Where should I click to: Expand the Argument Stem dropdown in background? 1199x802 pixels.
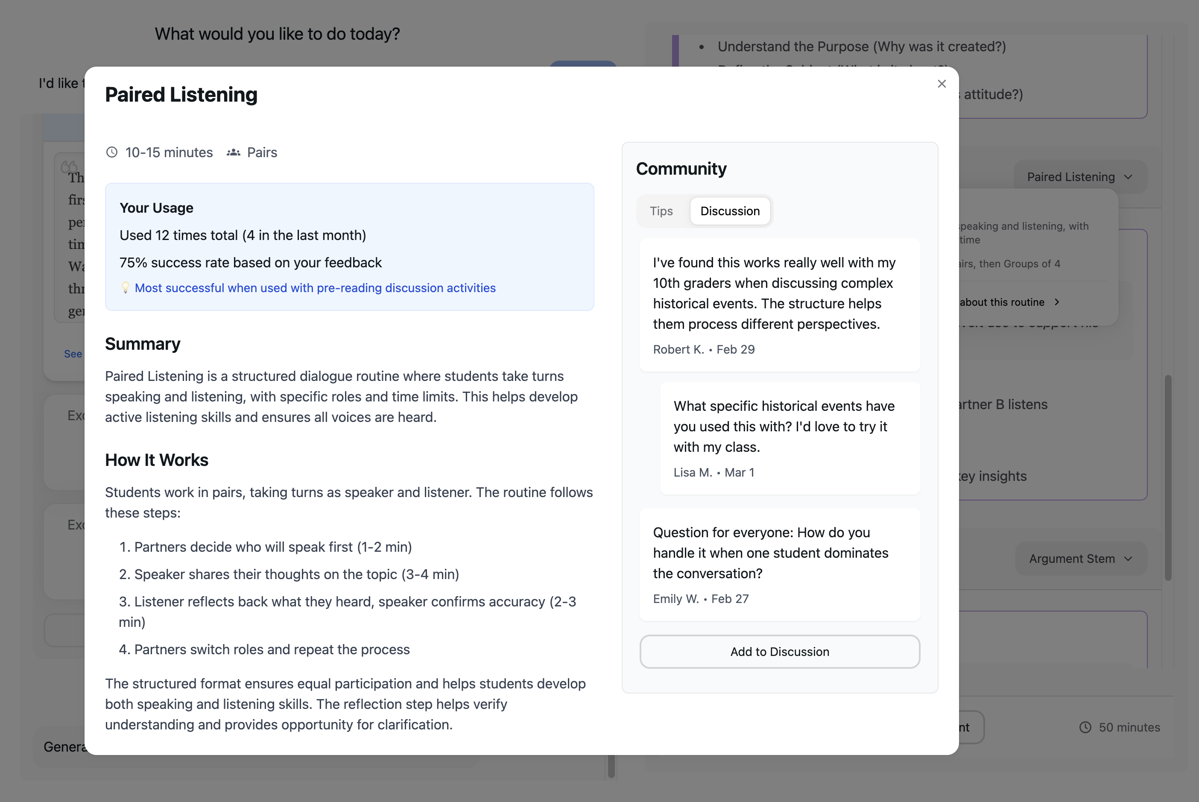pos(1081,559)
